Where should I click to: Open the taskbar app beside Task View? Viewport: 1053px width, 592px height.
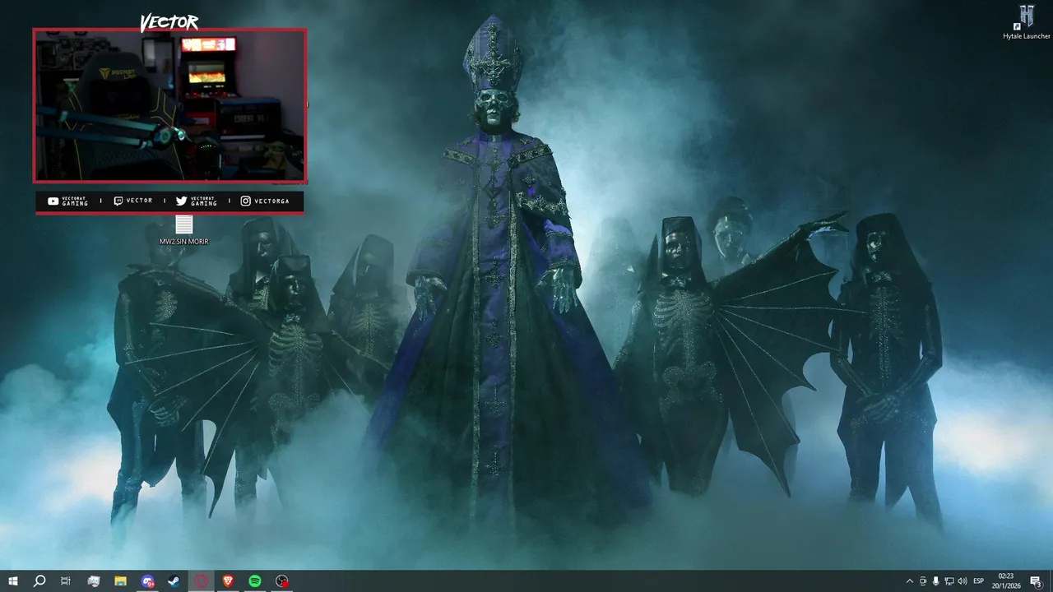coord(93,581)
